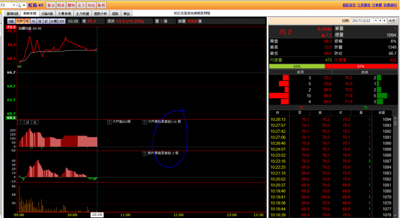Switch to the 分鐘K線 tab
This screenshot has width=400, height=218.
pos(47,13)
